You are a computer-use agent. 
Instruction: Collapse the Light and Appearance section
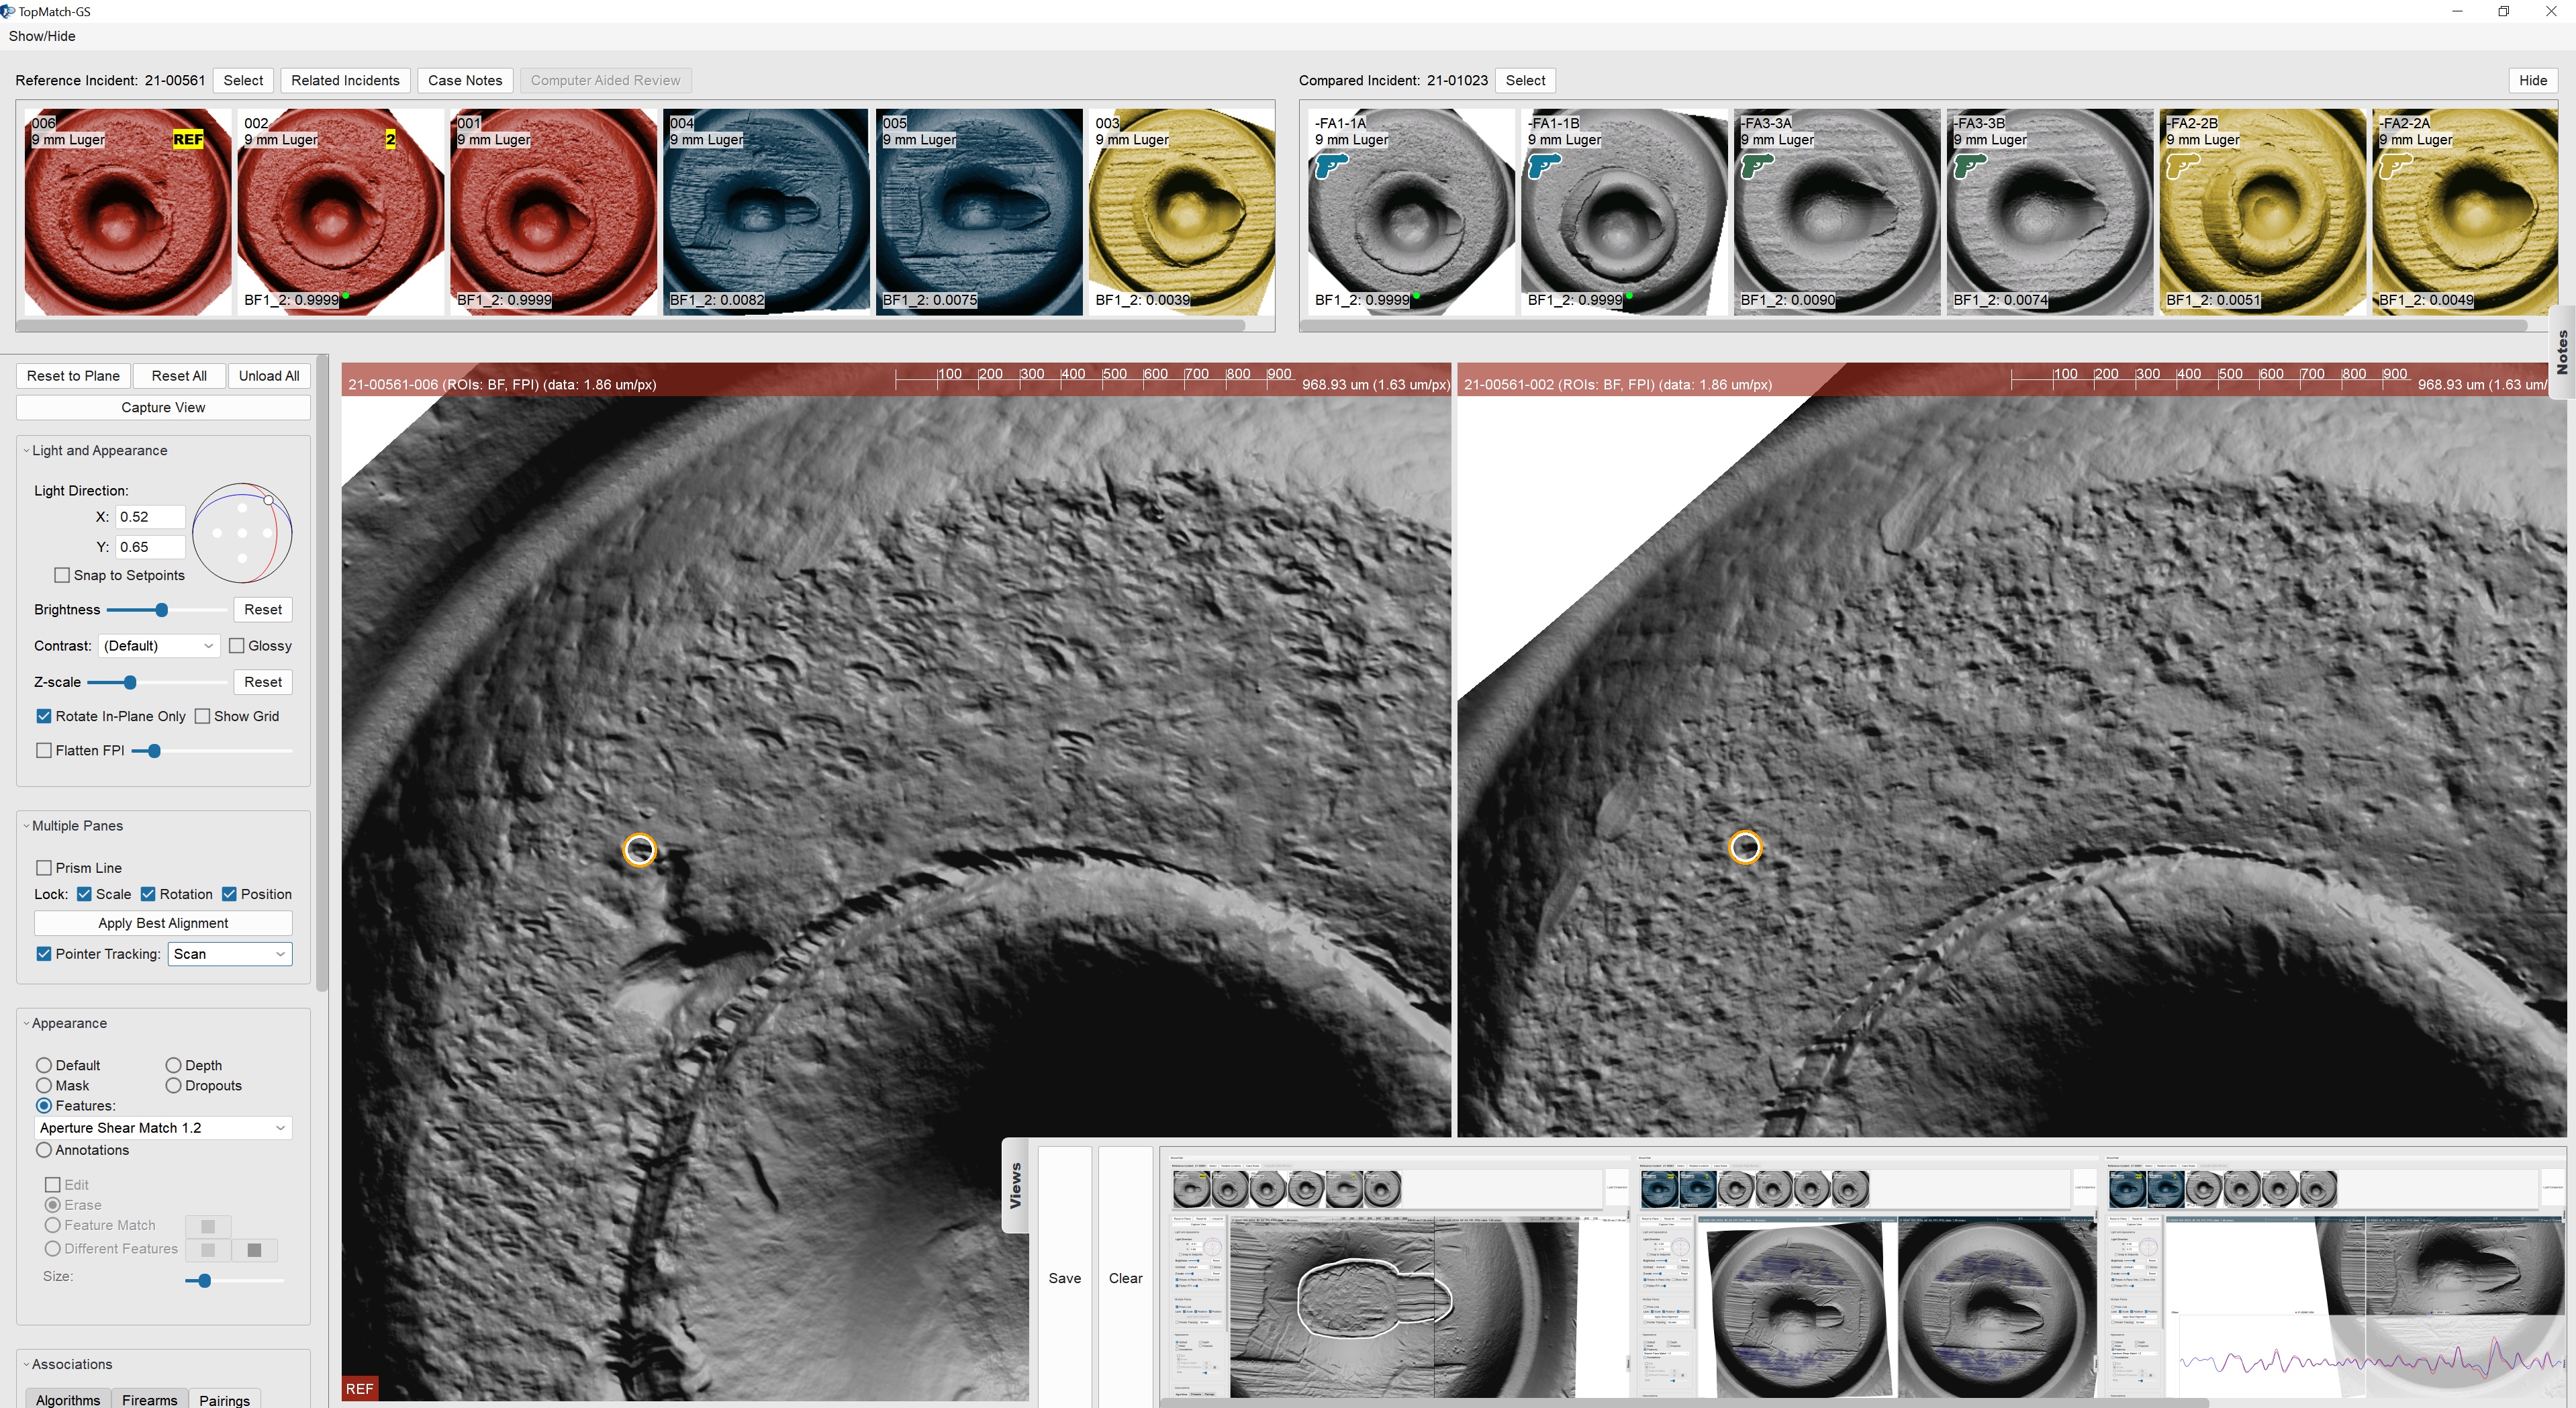(27, 451)
